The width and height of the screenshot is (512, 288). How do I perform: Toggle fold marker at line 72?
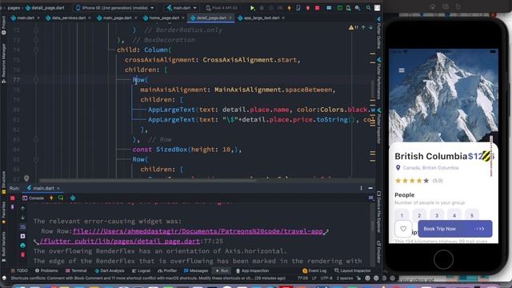pyautogui.click(x=36, y=30)
